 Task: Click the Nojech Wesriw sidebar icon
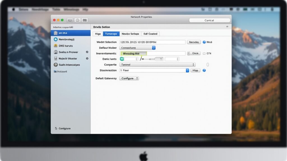coord(56,59)
